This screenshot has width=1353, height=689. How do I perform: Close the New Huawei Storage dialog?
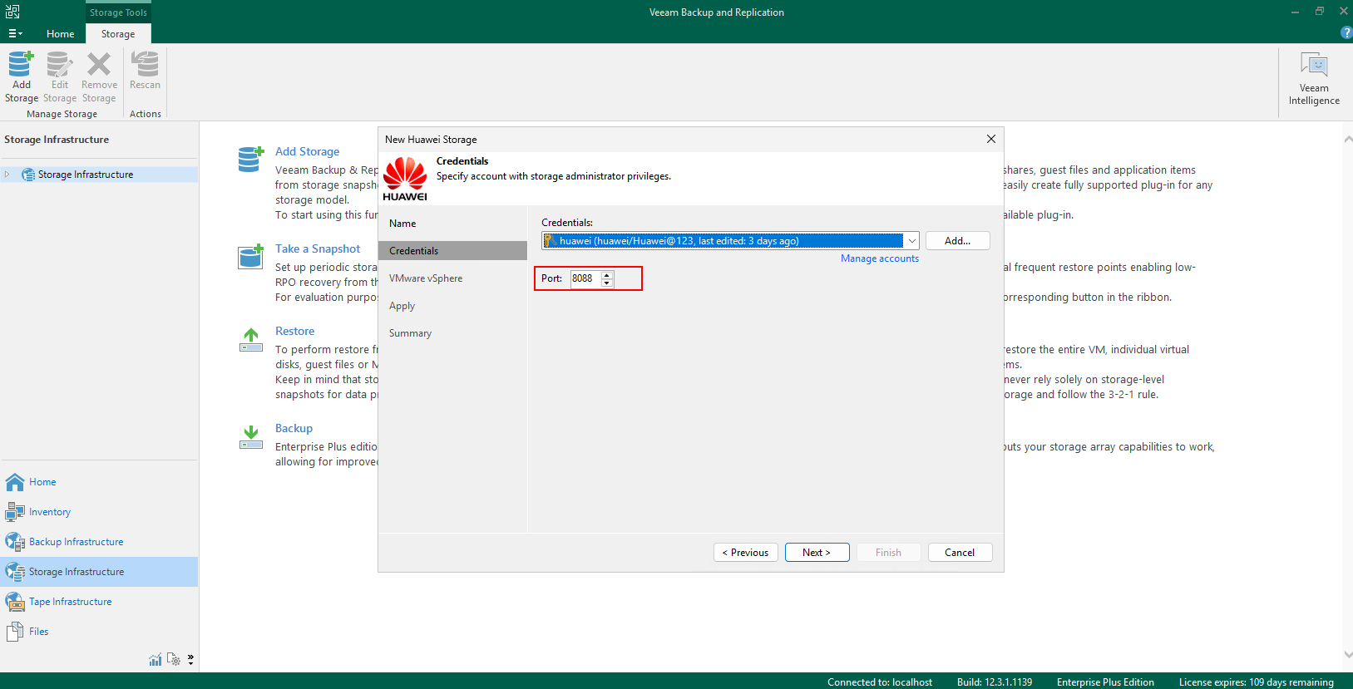pos(991,139)
